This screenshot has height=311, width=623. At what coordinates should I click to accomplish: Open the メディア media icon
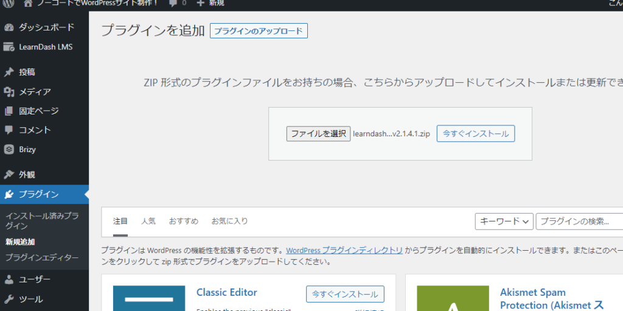[x=9, y=92]
